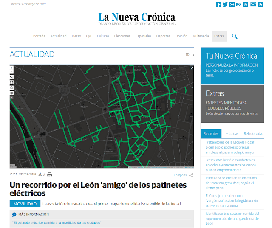Open the grey Extras banner

coord(232,104)
